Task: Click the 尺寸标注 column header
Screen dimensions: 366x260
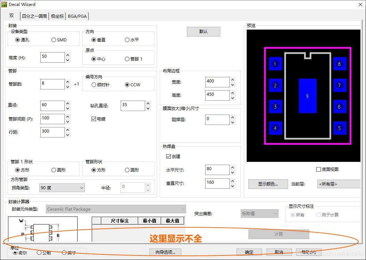Action: 120,221
